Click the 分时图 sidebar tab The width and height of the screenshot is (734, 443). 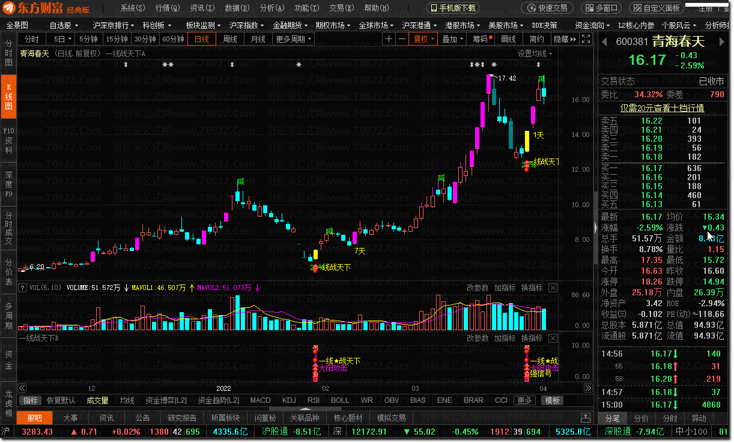click(8, 53)
